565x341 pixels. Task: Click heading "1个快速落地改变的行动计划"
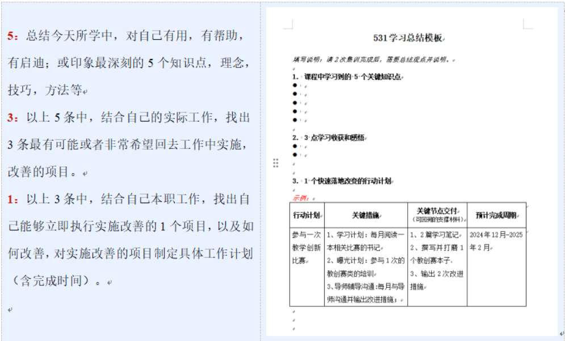click(348, 181)
